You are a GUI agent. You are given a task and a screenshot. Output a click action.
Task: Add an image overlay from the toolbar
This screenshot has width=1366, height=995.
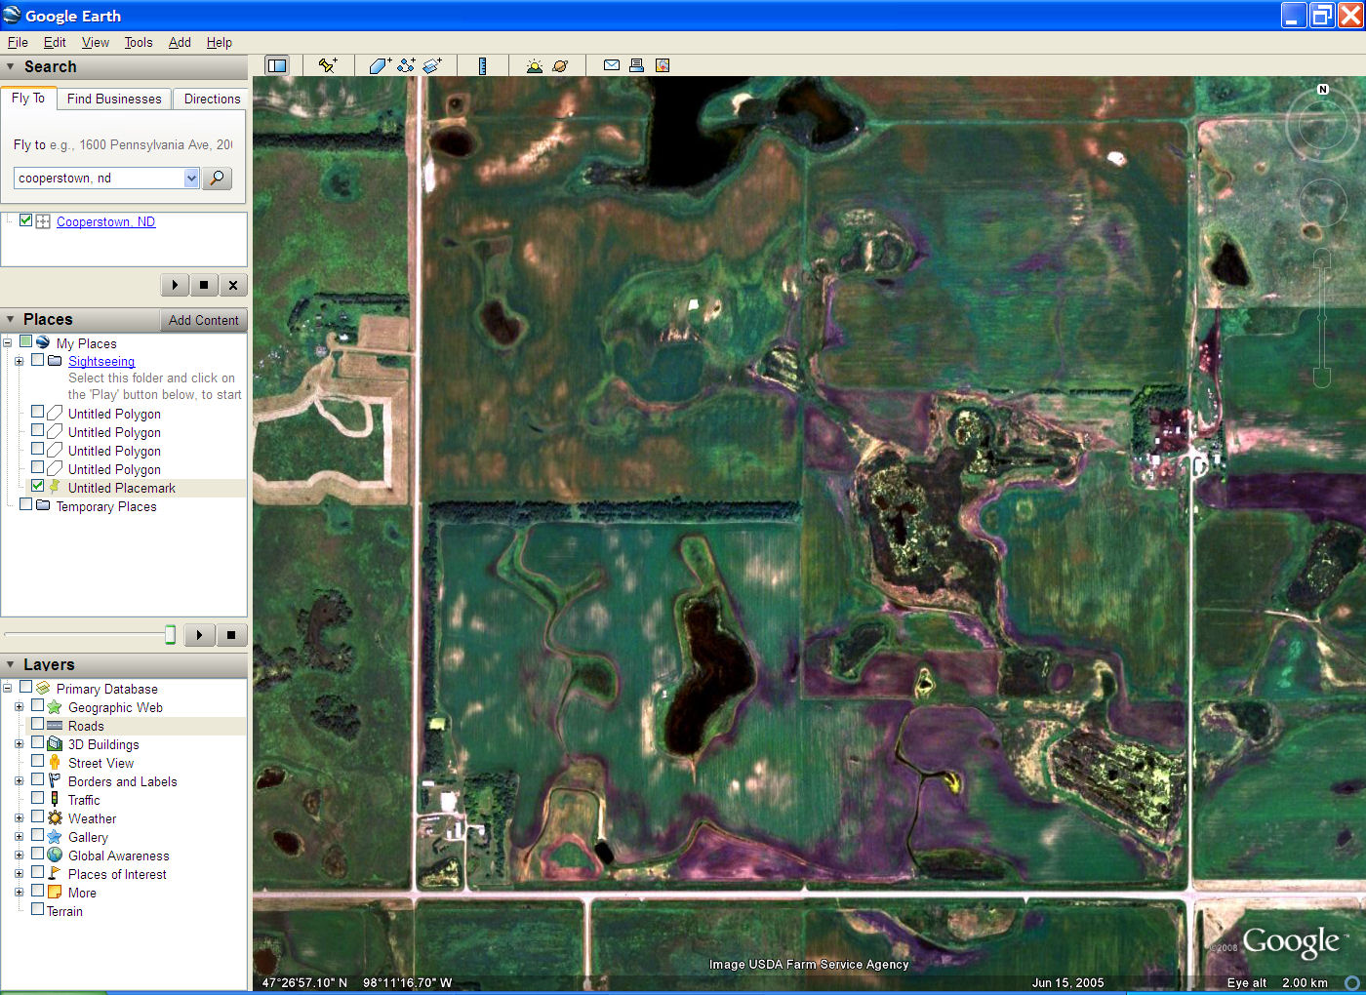(432, 65)
